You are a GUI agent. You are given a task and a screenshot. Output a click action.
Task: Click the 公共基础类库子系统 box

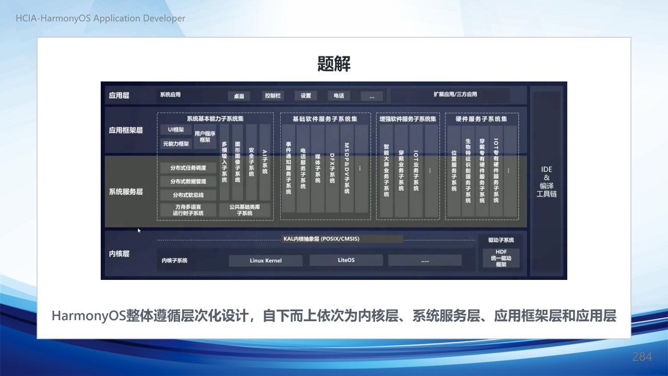(245, 210)
